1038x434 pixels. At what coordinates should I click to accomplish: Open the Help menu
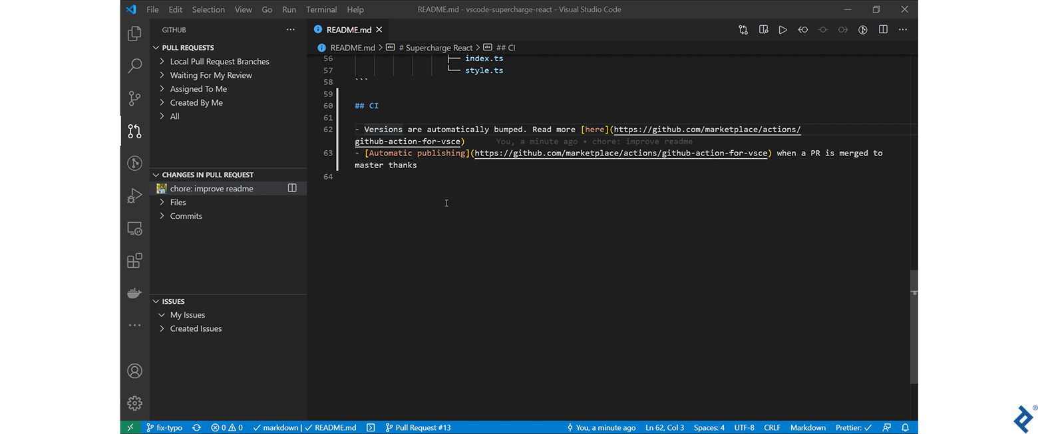(x=355, y=9)
